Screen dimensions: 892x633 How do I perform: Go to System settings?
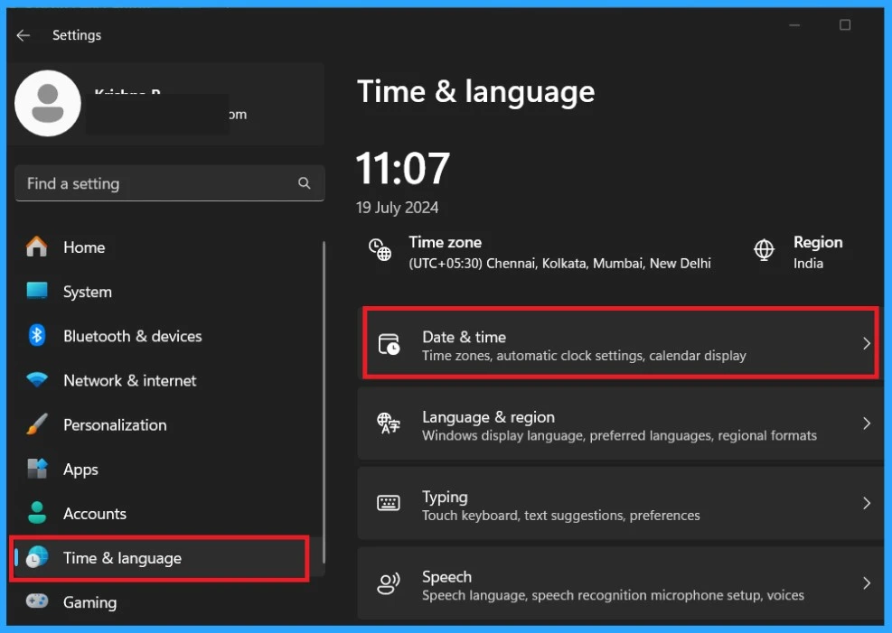[x=168, y=292]
